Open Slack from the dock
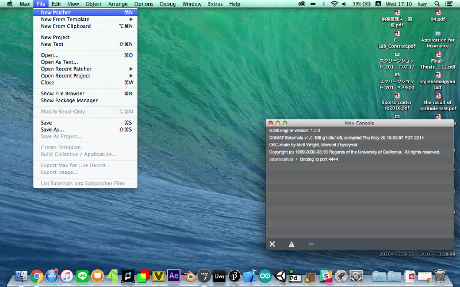 click(325, 276)
